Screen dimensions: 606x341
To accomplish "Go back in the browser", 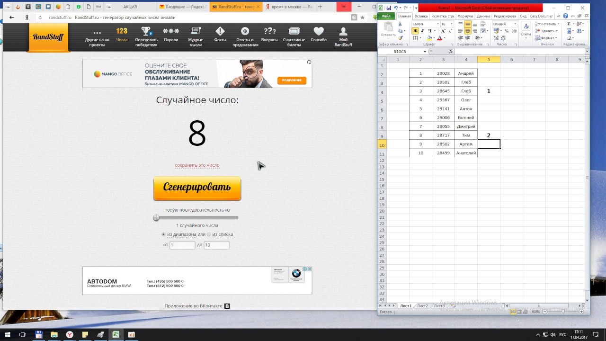I will click(x=12, y=18).
